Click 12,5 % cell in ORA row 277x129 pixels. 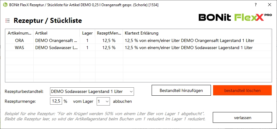tap(109, 41)
